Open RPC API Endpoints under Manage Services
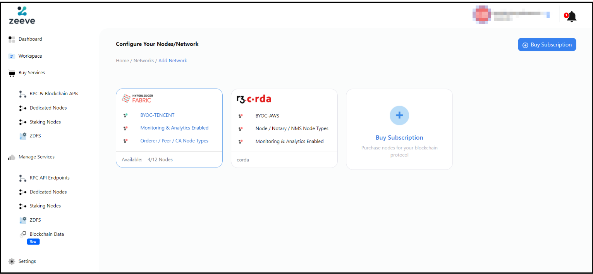 click(x=50, y=178)
